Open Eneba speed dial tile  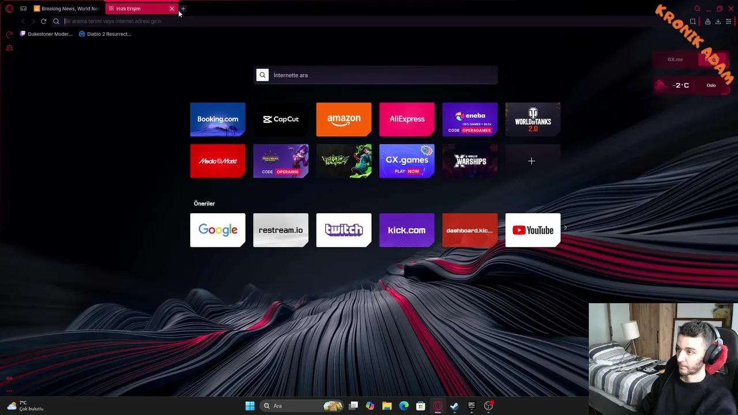470,119
